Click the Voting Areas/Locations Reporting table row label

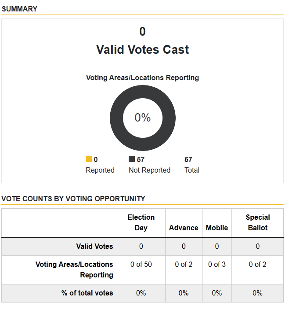[74, 269]
